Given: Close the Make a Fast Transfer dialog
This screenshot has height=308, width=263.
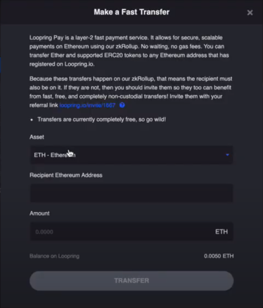Looking at the screenshot, I should pyautogui.click(x=250, y=13).
